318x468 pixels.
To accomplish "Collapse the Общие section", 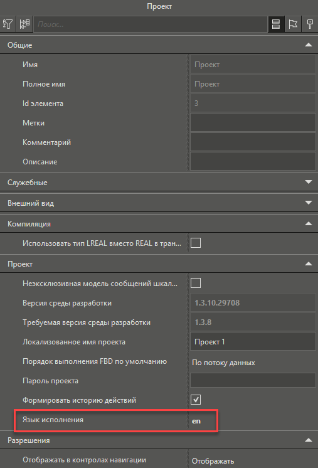I will click(309, 45).
